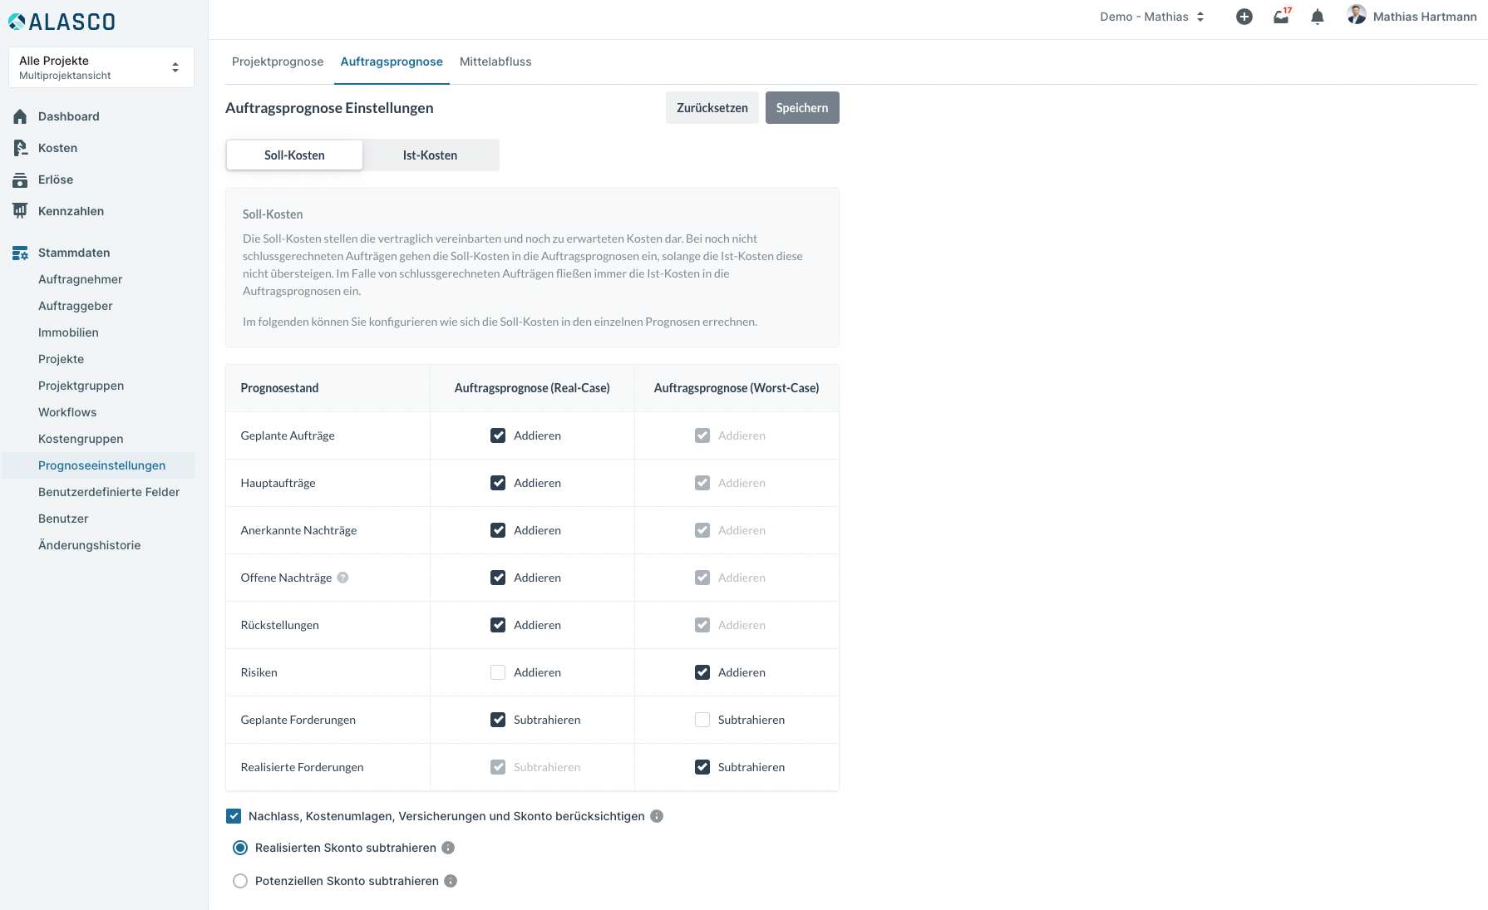Image resolution: width=1488 pixels, height=910 pixels.
Task: Open Projektgruppen under Stammdaten
Action: click(x=81, y=386)
